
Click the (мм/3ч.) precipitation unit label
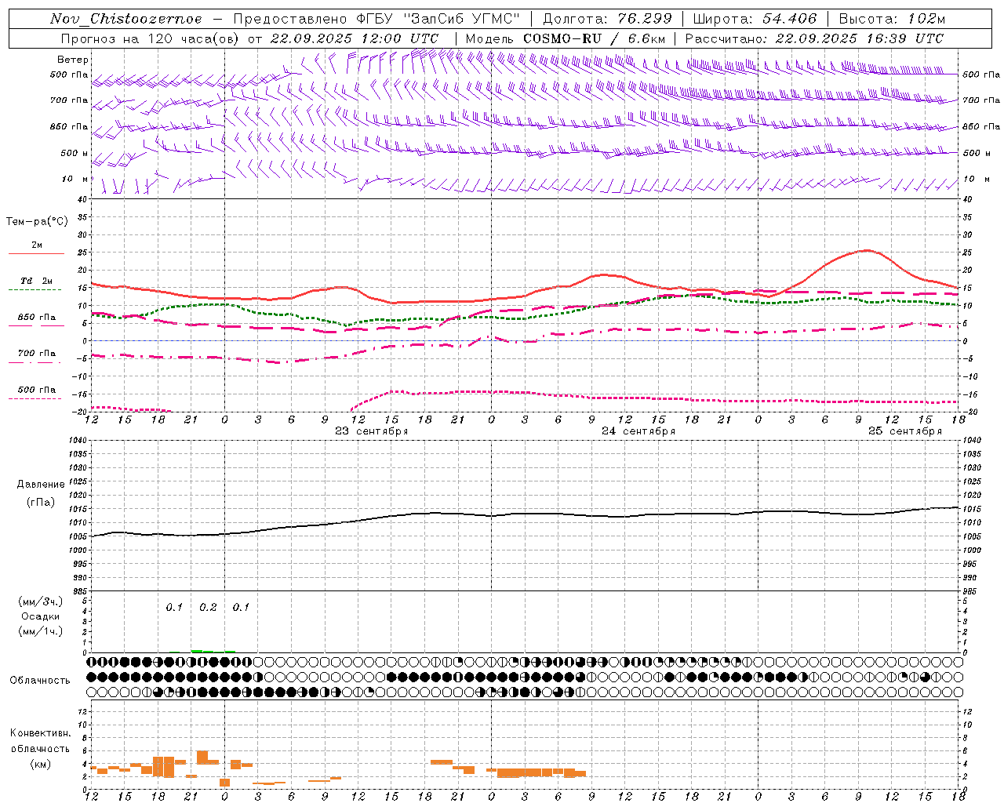[41, 602]
